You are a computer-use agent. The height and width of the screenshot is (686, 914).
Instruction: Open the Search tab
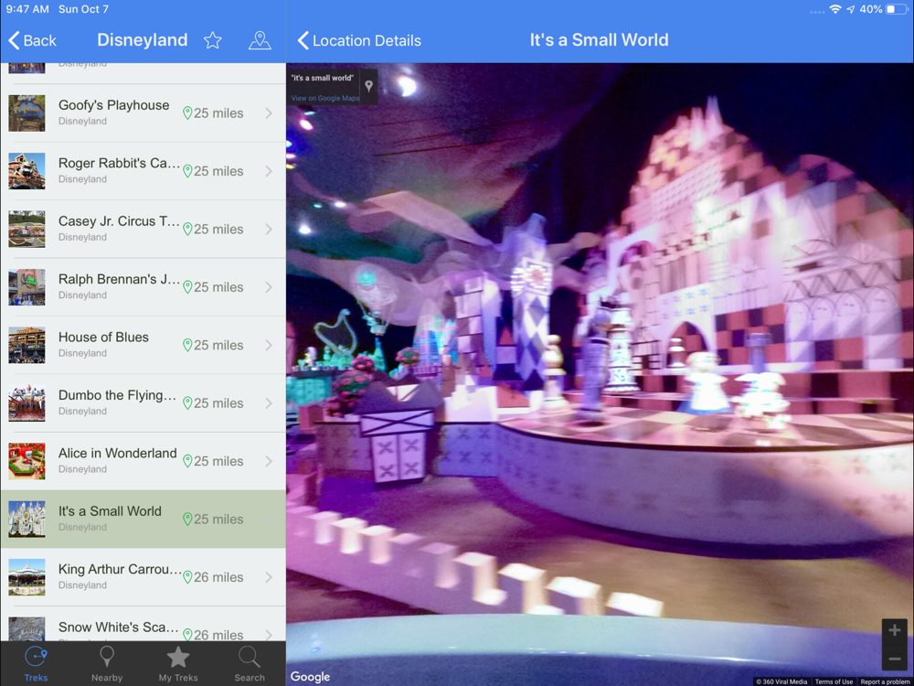(250, 664)
